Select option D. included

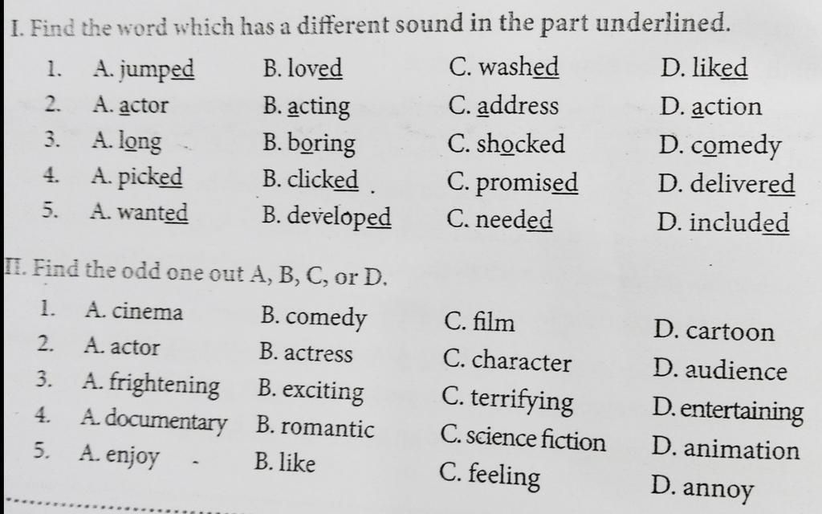tap(723, 222)
